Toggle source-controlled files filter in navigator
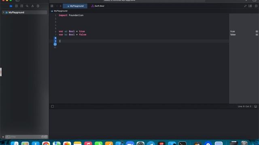This screenshot has width=259, height=145. [x=46, y=137]
